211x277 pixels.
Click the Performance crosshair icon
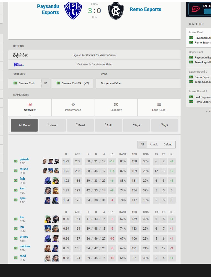[x=73, y=104]
